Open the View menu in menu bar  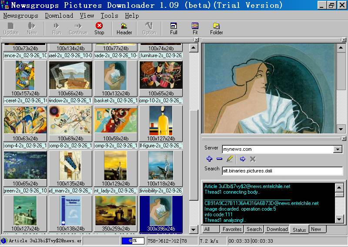[87, 16]
